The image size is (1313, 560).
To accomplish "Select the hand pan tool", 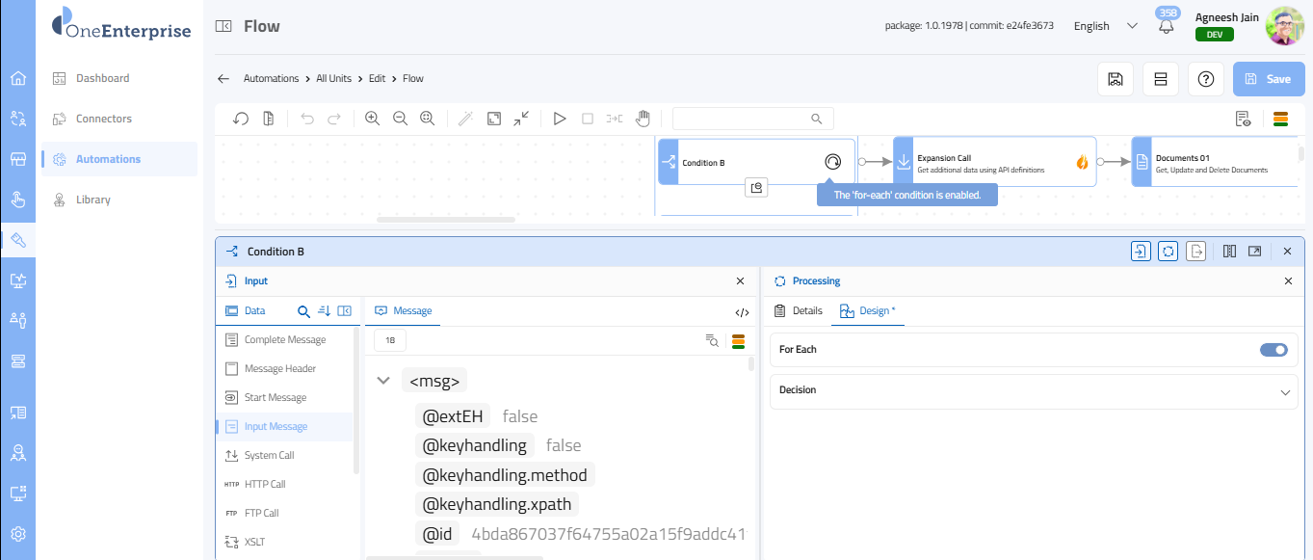I will [x=643, y=119].
